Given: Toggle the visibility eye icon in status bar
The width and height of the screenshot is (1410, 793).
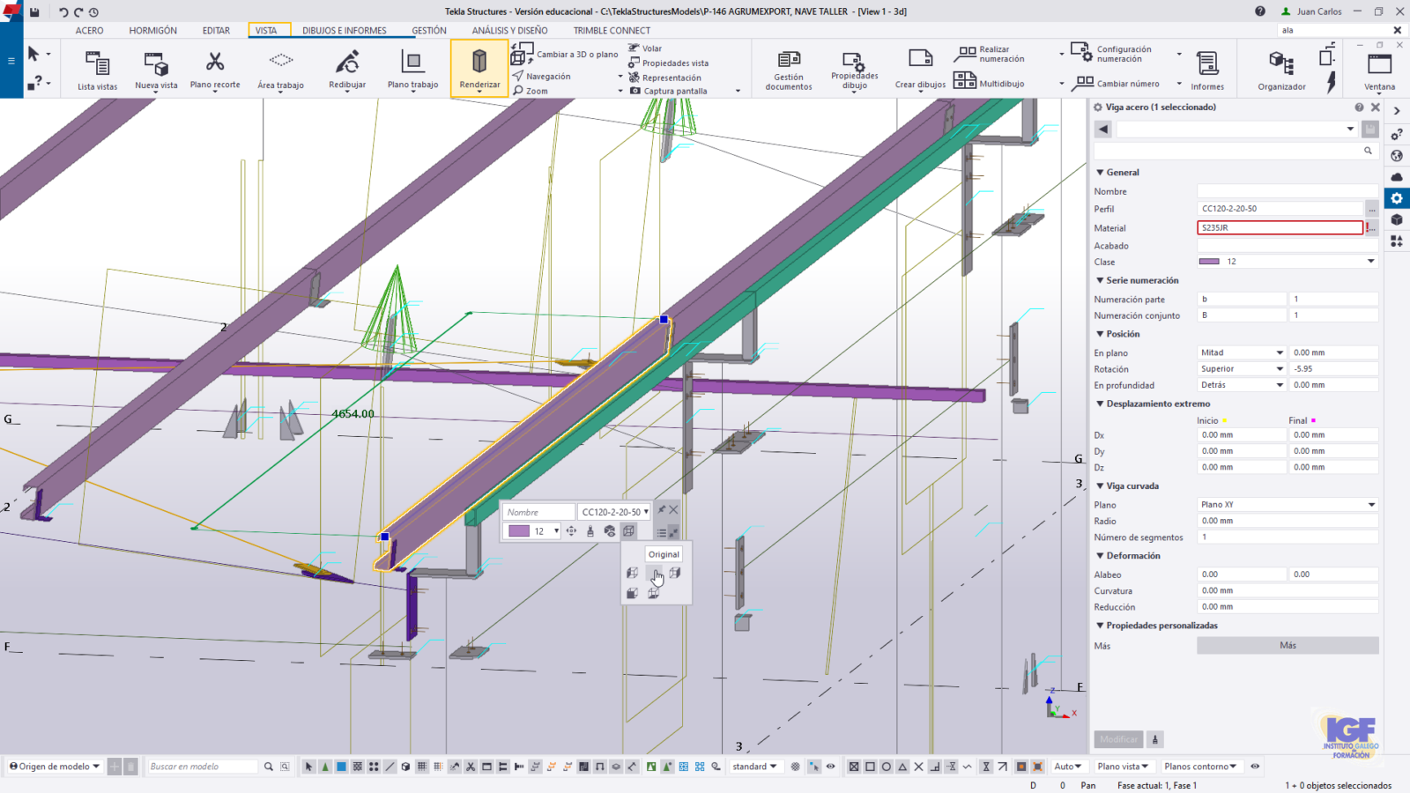Looking at the screenshot, I should (x=1255, y=767).
